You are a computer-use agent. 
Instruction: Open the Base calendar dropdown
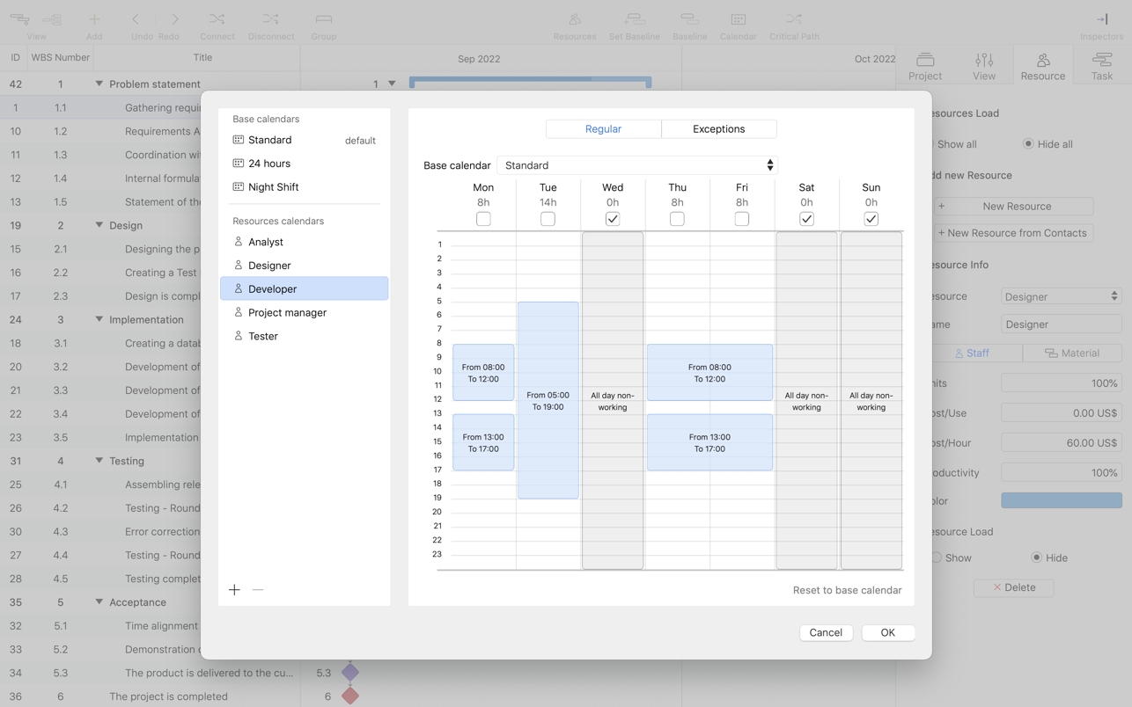coord(637,165)
